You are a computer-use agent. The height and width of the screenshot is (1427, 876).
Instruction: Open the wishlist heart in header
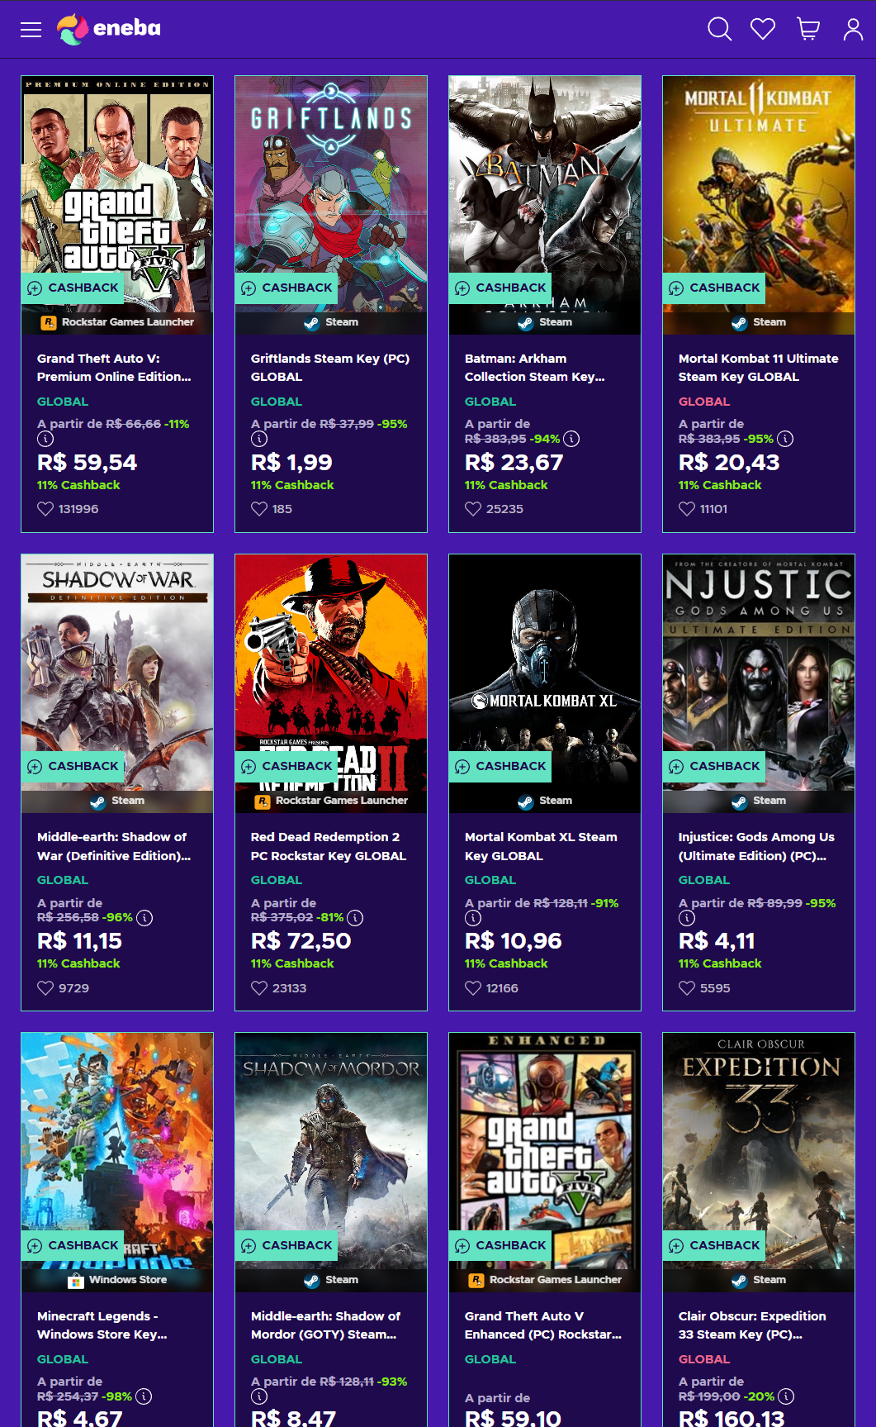[763, 30]
